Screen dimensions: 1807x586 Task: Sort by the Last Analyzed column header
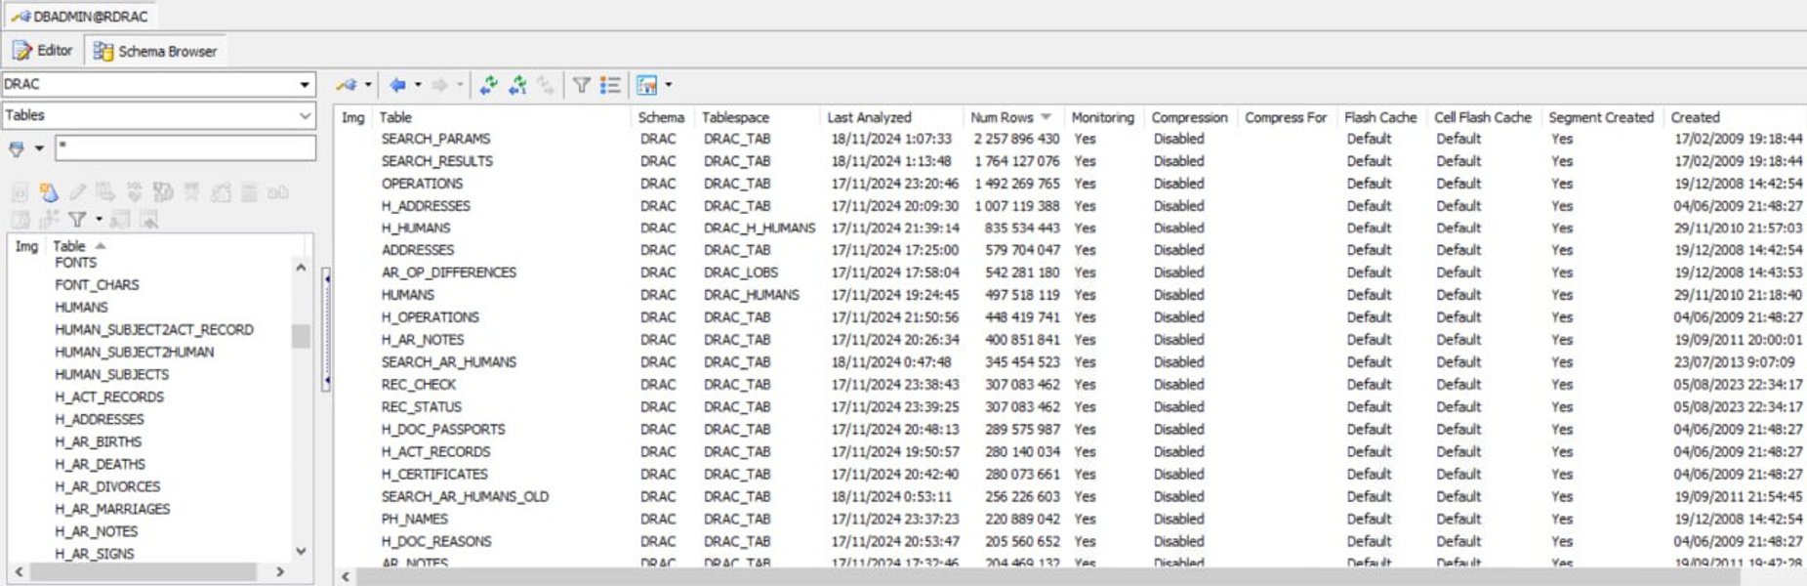pyautogui.click(x=869, y=117)
